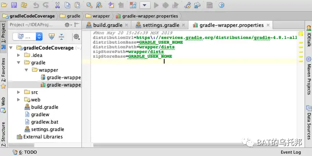Click the Save All floppy icon
312x156 pixels.
14,5
